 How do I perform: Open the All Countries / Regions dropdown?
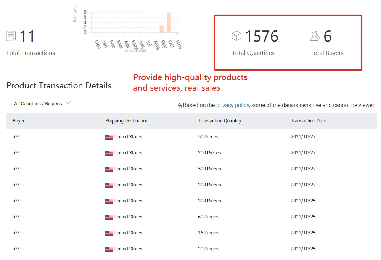(x=40, y=104)
